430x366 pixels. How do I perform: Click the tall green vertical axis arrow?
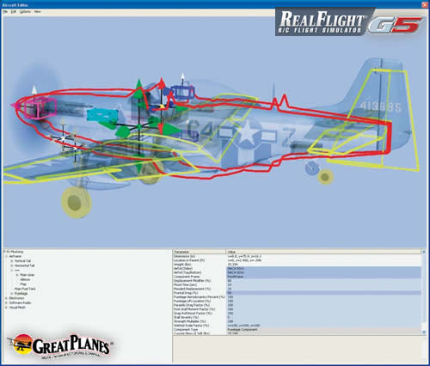[x=139, y=86]
